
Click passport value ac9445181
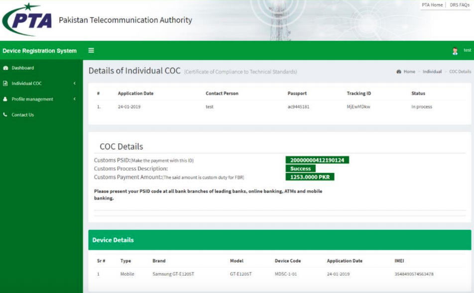pos(298,106)
